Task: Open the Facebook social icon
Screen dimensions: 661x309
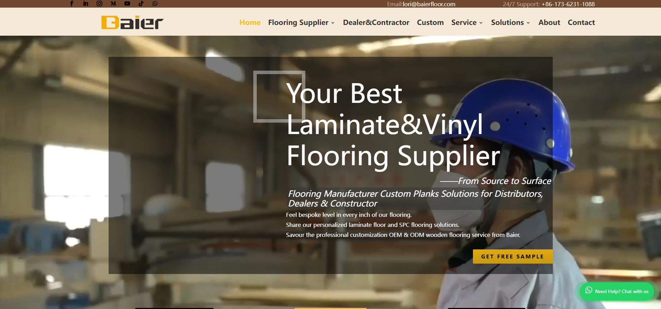Action: click(72, 3)
